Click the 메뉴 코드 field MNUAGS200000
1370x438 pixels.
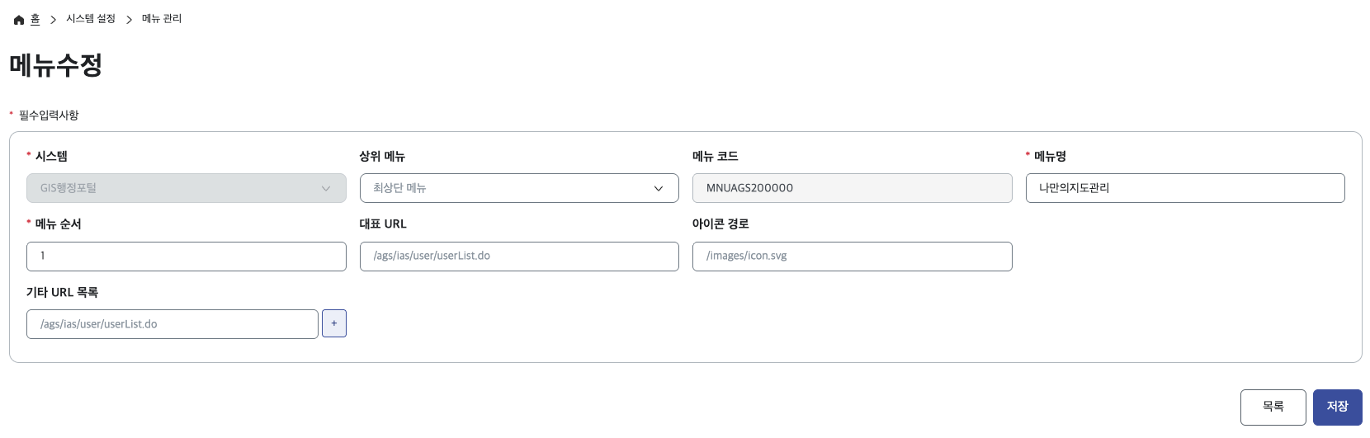click(852, 188)
